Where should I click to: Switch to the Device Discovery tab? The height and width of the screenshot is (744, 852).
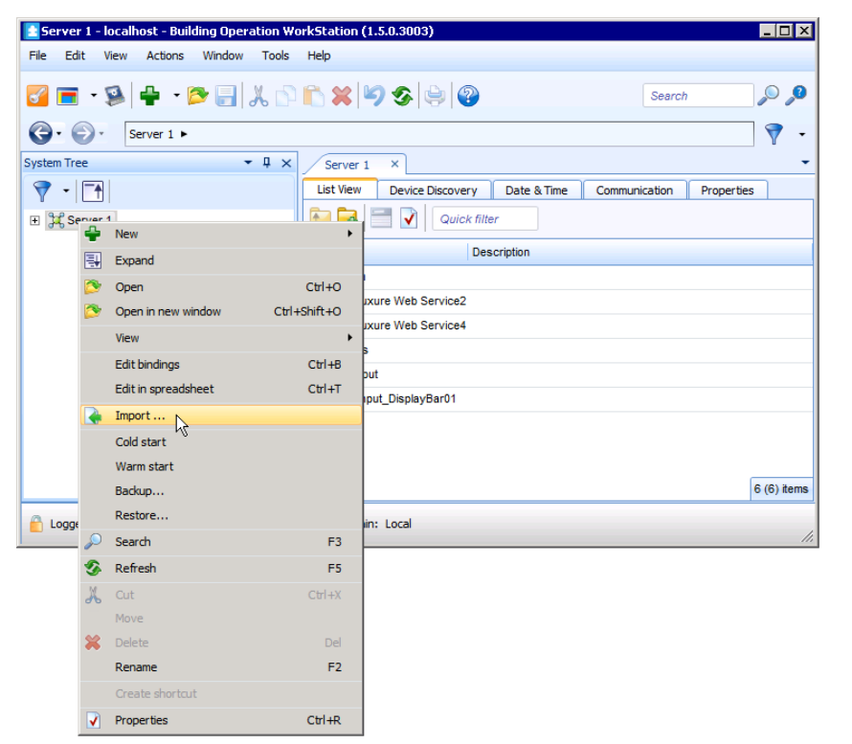tap(433, 191)
